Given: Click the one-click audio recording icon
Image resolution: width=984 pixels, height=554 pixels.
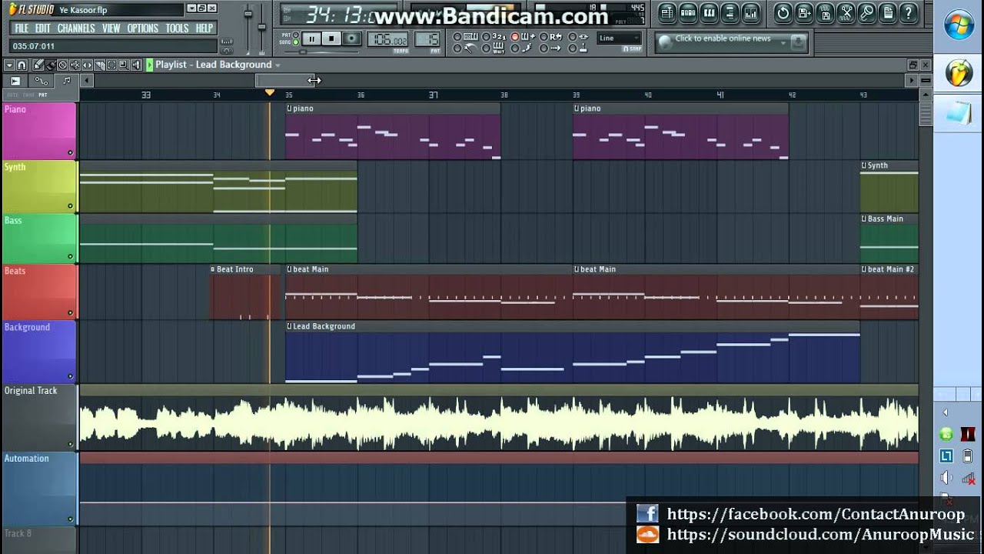Looking at the screenshot, I should 867,13.
